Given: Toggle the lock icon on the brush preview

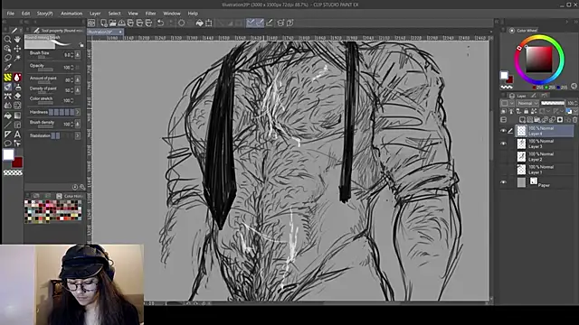Looking at the screenshot, I should tap(81, 45).
